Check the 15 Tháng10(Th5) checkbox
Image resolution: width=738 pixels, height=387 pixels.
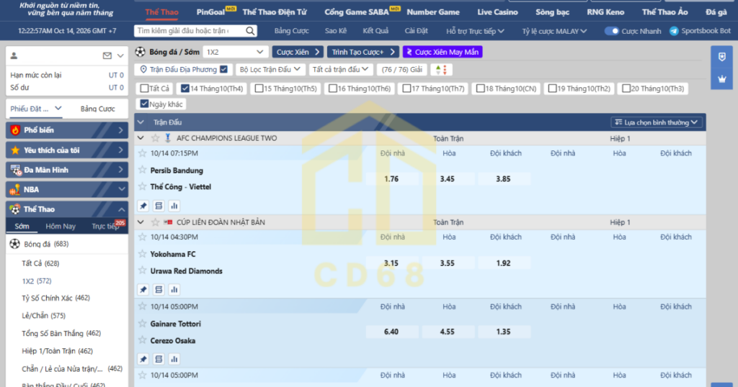point(259,88)
